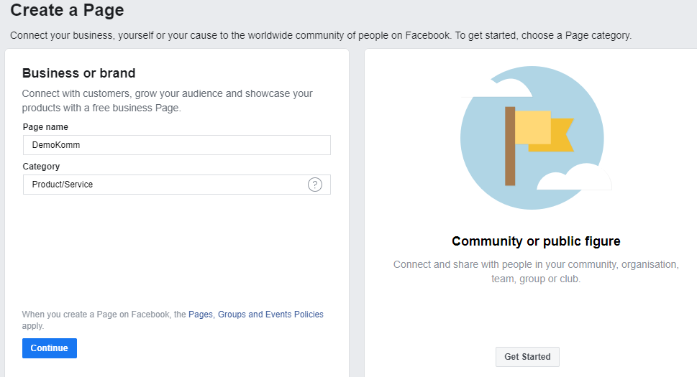
Task: Click the Category label
Action: tap(41, 167)
